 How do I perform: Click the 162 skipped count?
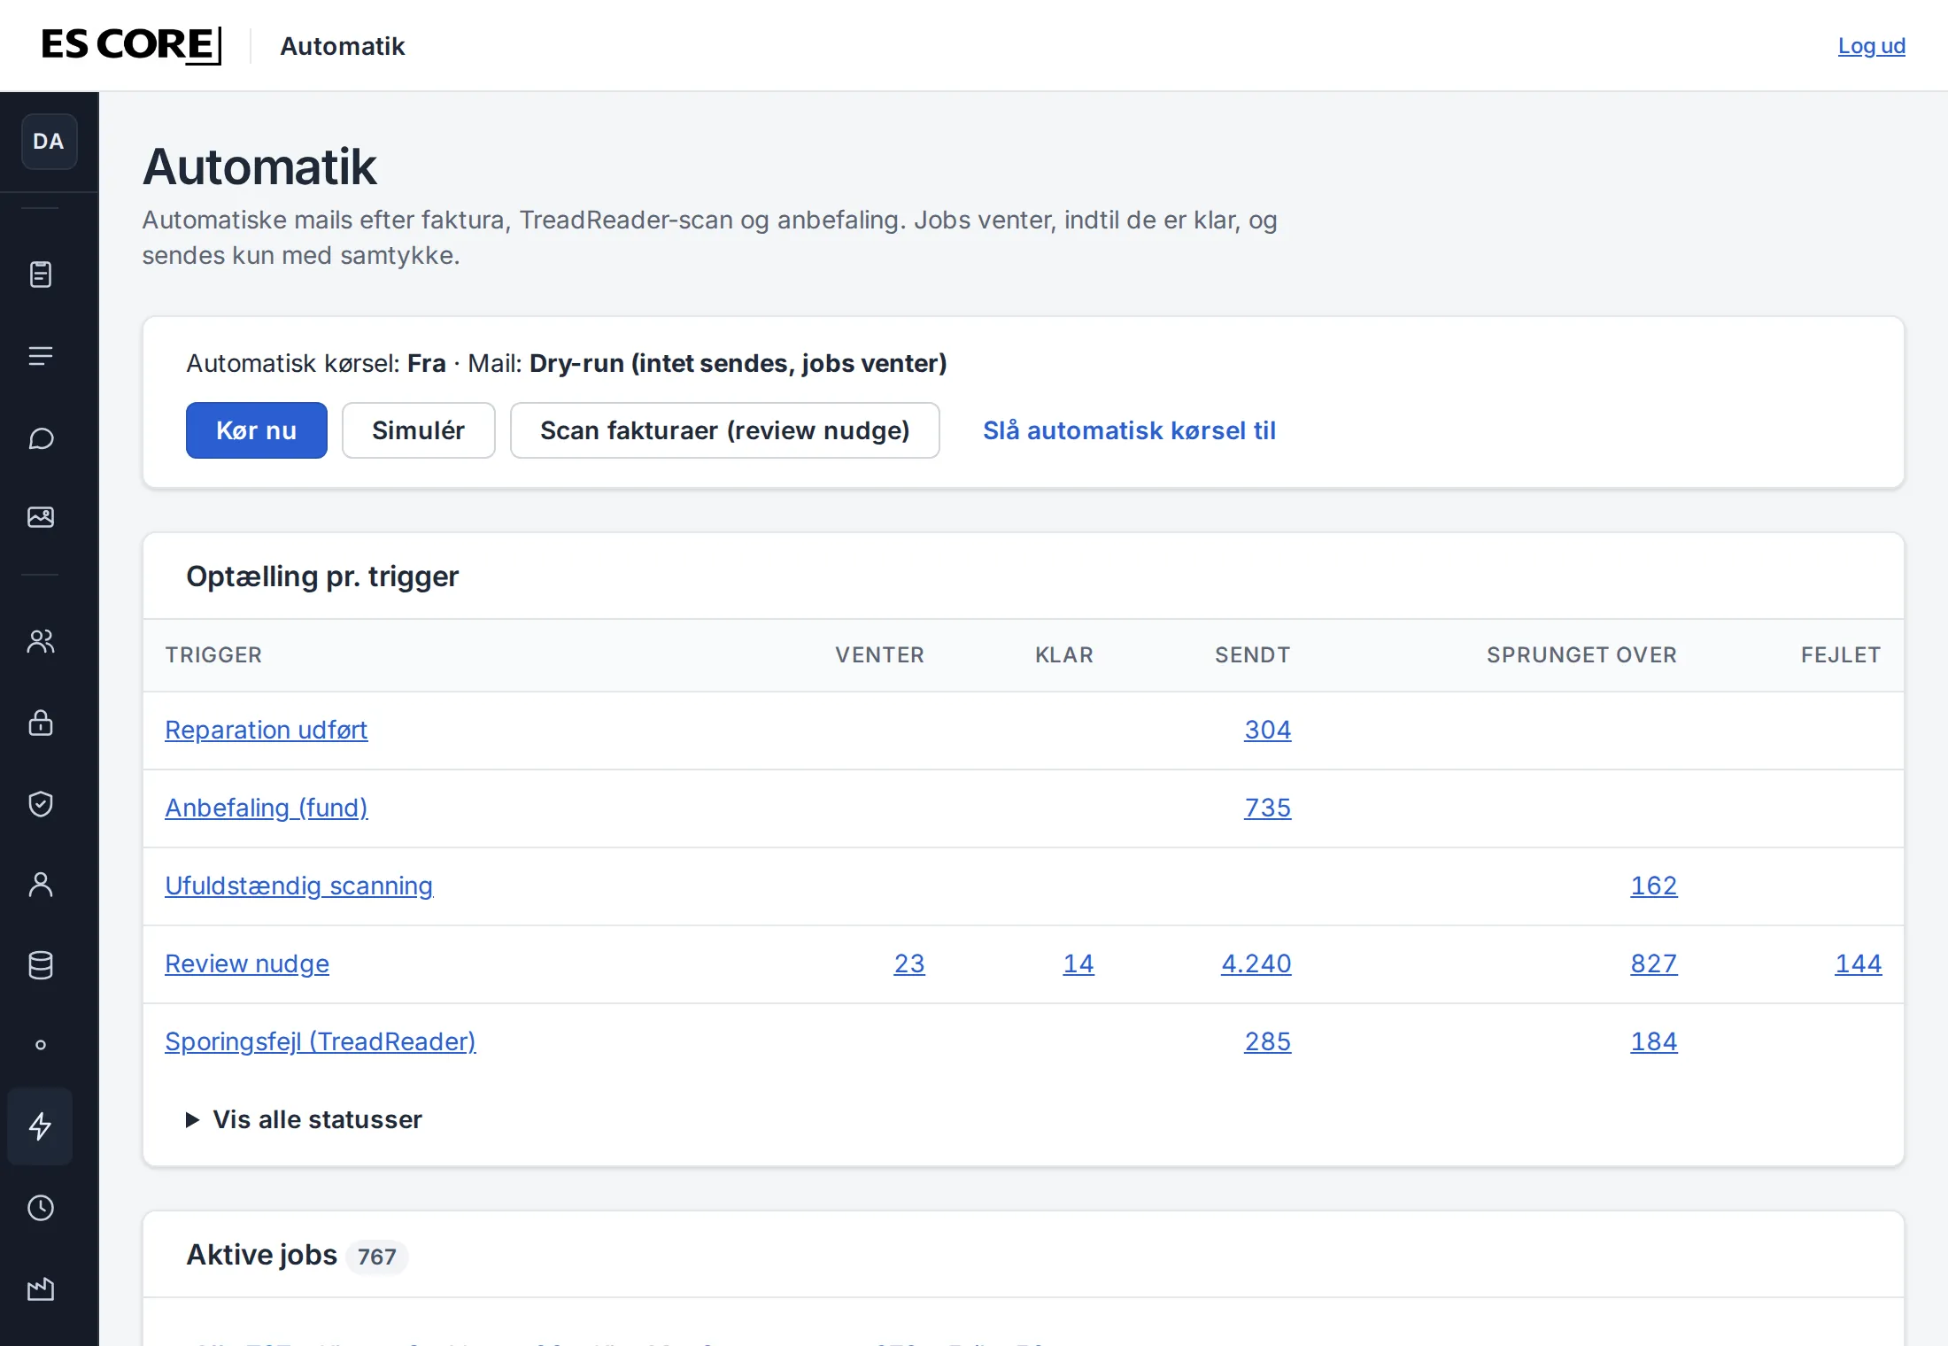(1653, 886)
